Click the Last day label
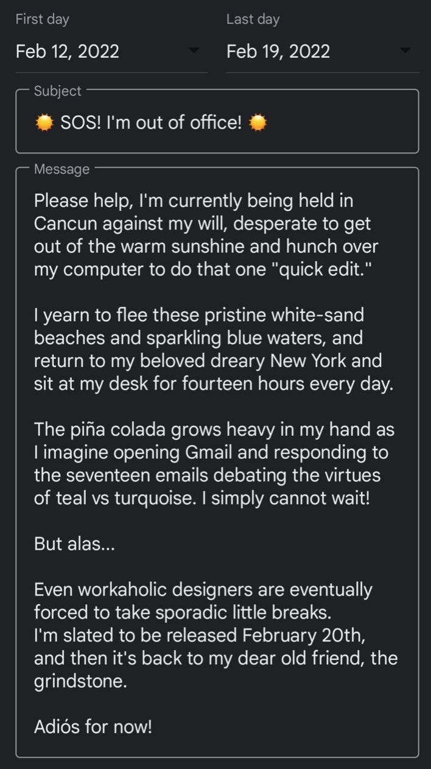Image resolution: width=431 pixels, height=769 pixels. pos(253,19)
